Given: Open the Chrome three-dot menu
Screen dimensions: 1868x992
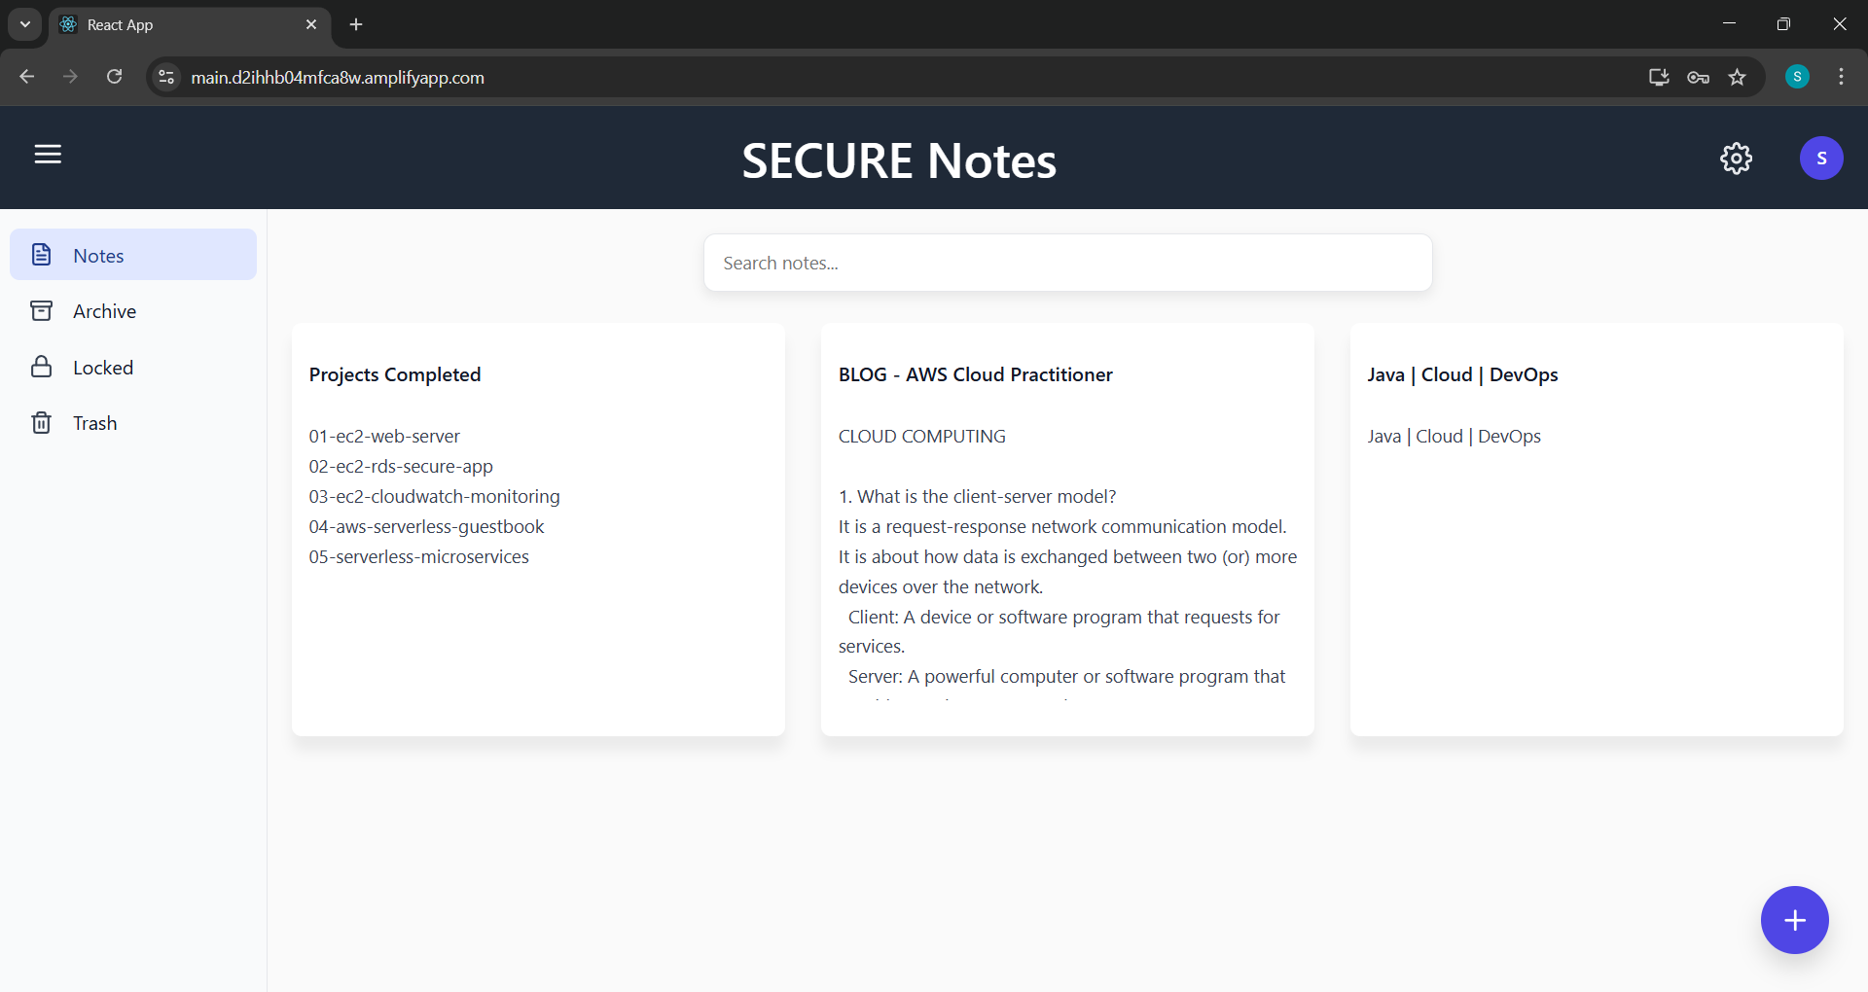Looking at the screenshot, I should click(1841, 77).
